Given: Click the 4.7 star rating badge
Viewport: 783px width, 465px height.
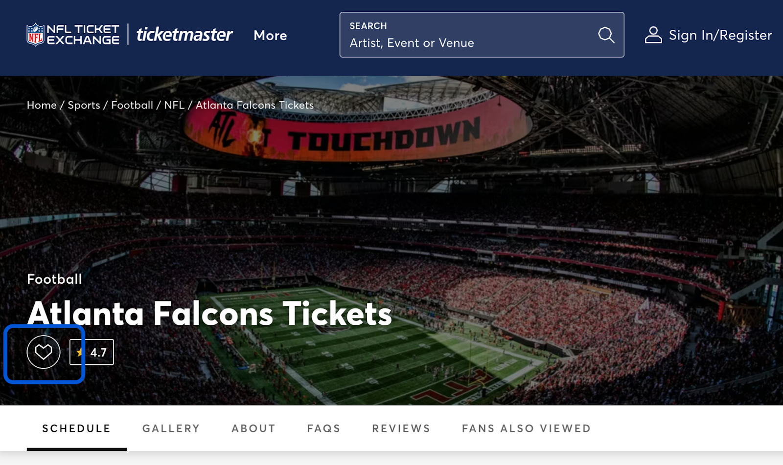Looking at the screenshot, I should click(x=92, y=352).
